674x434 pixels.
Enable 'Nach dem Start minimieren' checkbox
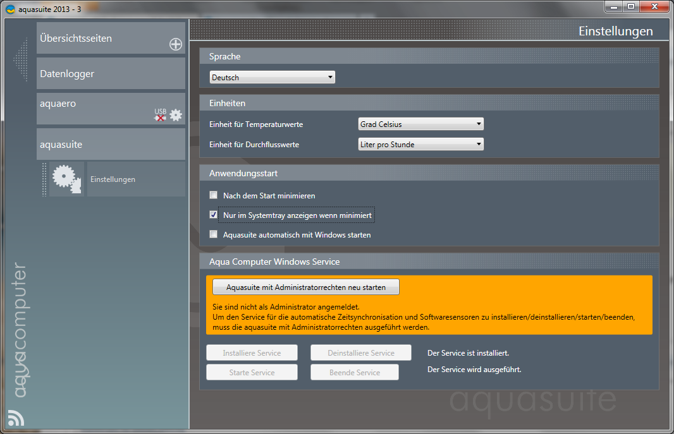click(214, 196)
